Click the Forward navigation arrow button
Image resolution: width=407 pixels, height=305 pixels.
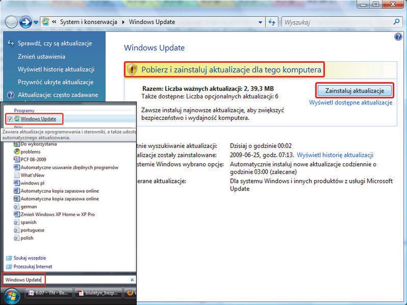click(x=26, y=22)
